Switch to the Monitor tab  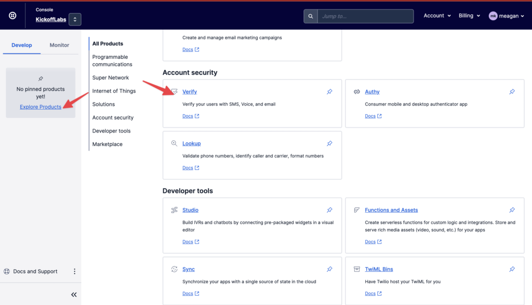point(59,45)
